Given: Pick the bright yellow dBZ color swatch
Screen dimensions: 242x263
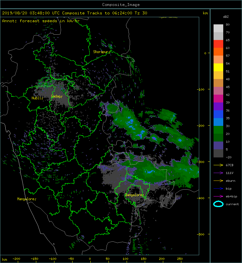Looking at the screenshot, I should coord(218,67).
